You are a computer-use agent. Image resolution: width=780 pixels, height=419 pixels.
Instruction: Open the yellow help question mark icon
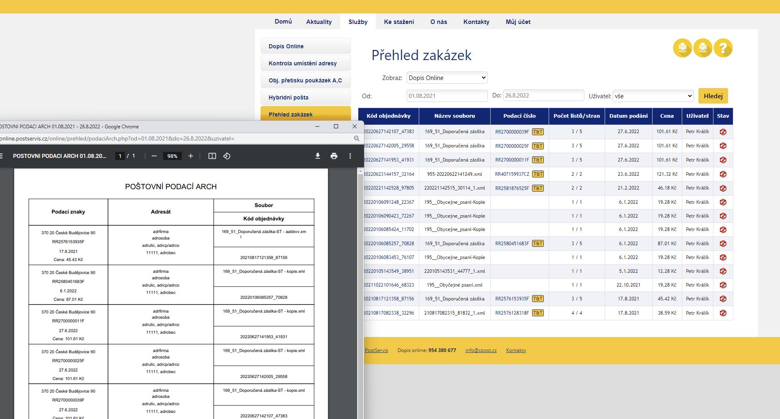(723, 48)
